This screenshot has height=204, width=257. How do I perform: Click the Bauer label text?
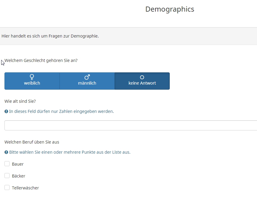(18, 164)
